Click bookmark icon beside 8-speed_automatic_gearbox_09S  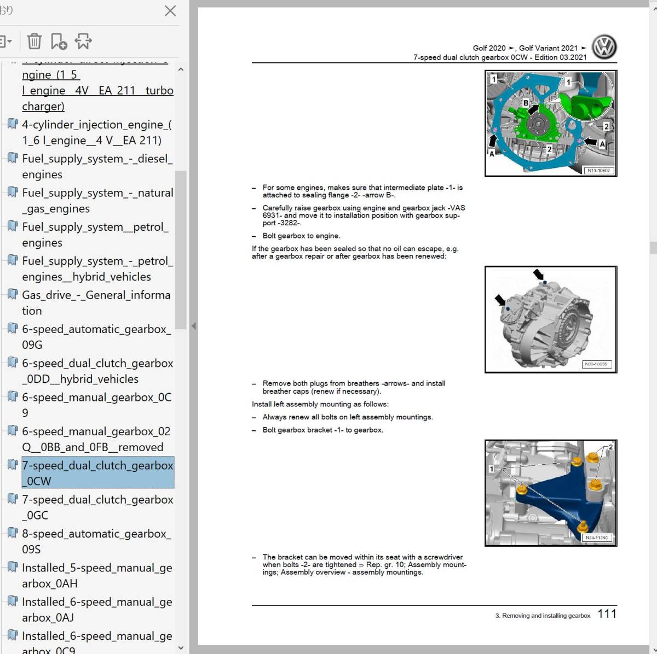[12, 533]
